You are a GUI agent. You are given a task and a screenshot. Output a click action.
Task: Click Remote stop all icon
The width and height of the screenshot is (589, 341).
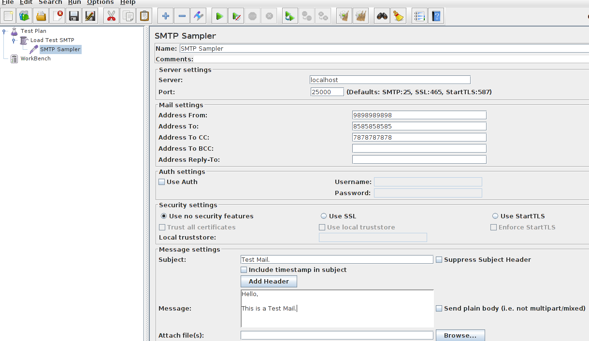point(306,16)
